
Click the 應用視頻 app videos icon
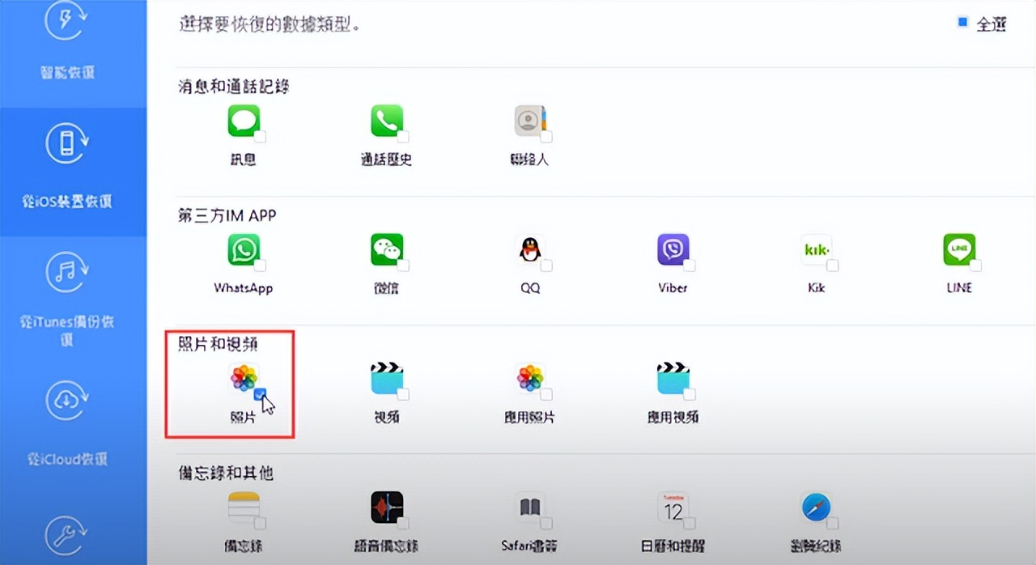(673, 379)
